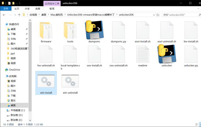
Task: Open pinned 下载 under quick access
Action: [13, 34]
